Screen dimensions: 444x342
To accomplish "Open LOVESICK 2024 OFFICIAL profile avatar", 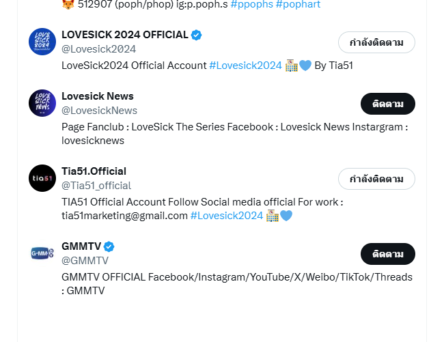I will pyautogui.click(x=42, y=42).
